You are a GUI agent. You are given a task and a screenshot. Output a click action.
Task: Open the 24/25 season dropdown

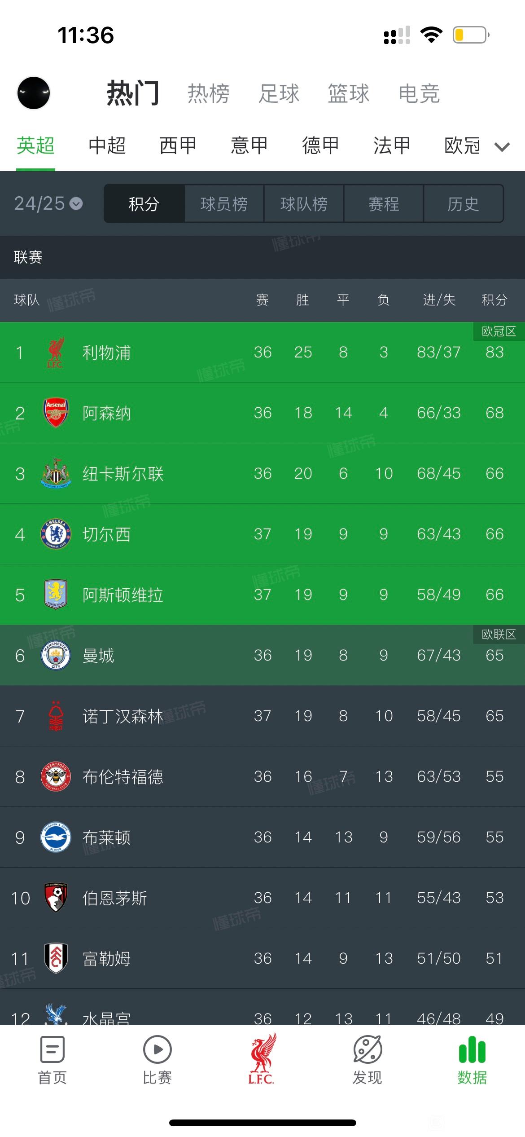48,203
